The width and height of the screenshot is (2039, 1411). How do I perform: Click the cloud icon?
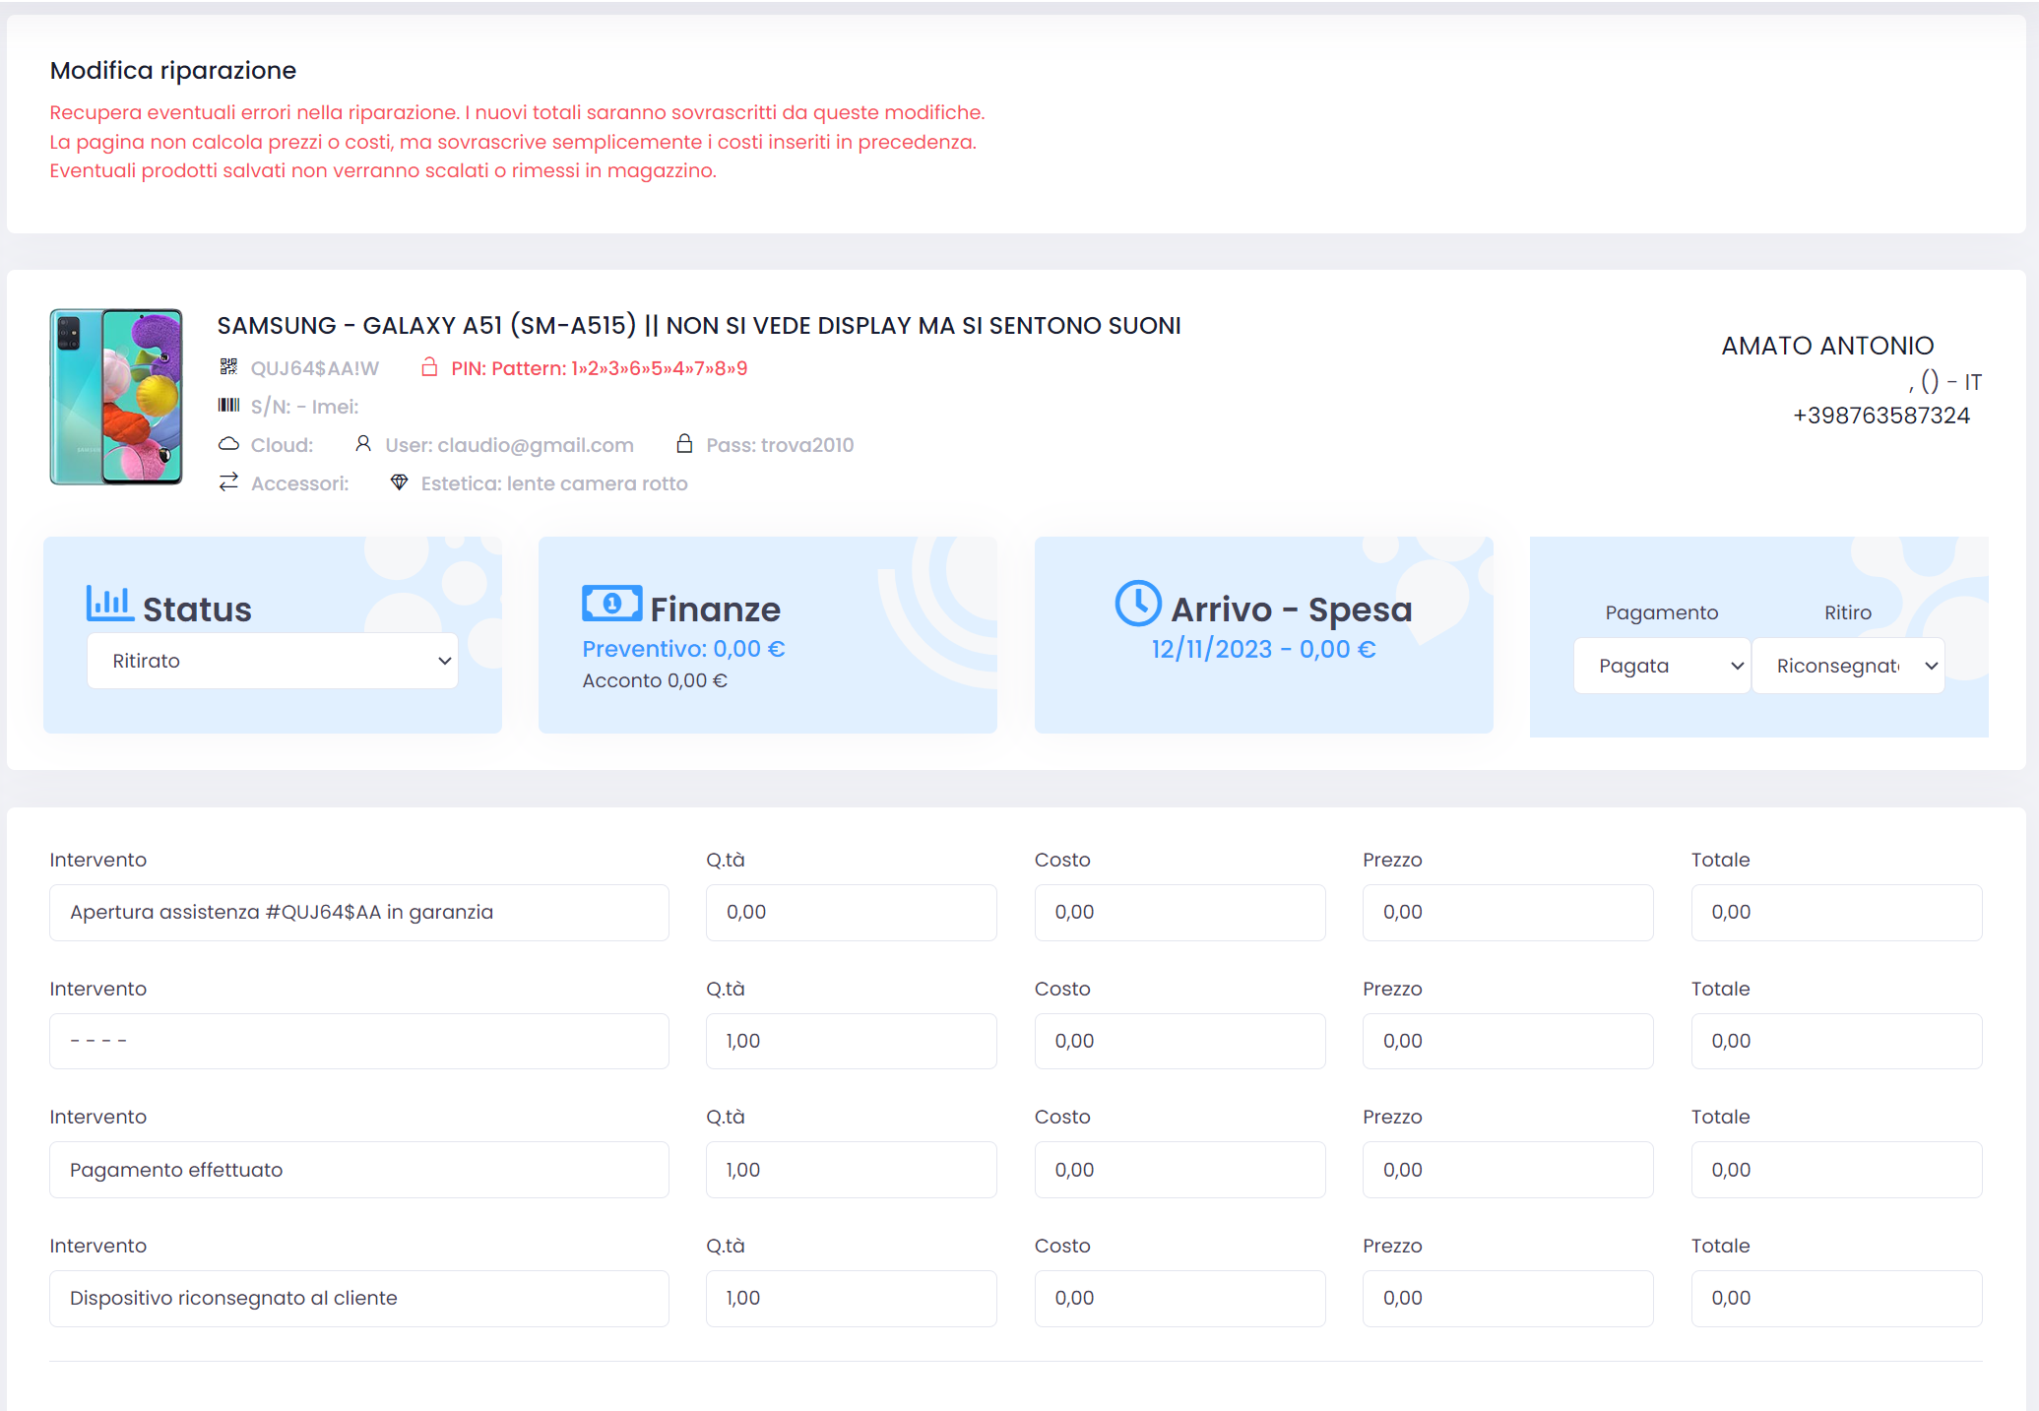point(228,444)
